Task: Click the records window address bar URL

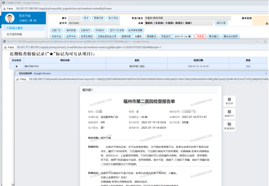Action: coord(89,47)
